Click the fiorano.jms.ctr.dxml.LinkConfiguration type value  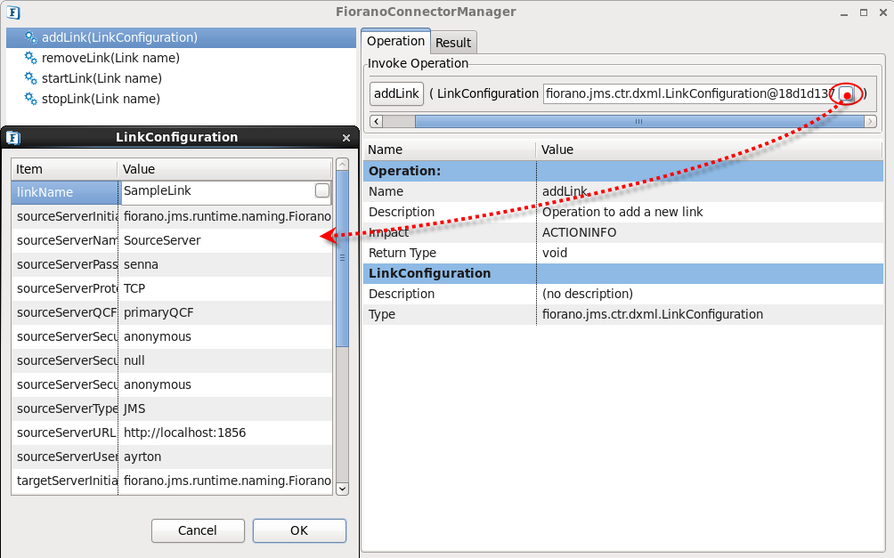click(653, 315)
